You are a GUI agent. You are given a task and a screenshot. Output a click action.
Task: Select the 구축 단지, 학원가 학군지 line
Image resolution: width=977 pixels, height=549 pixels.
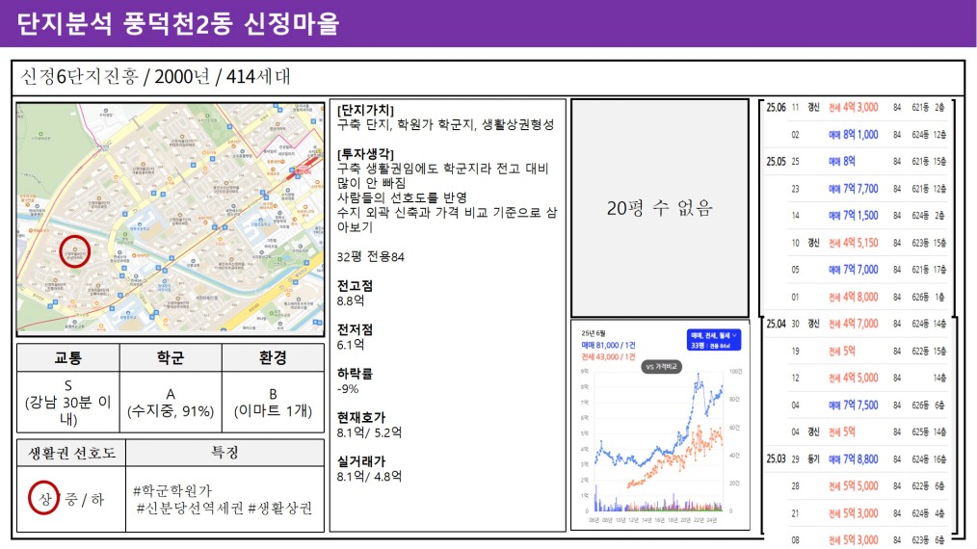click(x=445, y=124)
